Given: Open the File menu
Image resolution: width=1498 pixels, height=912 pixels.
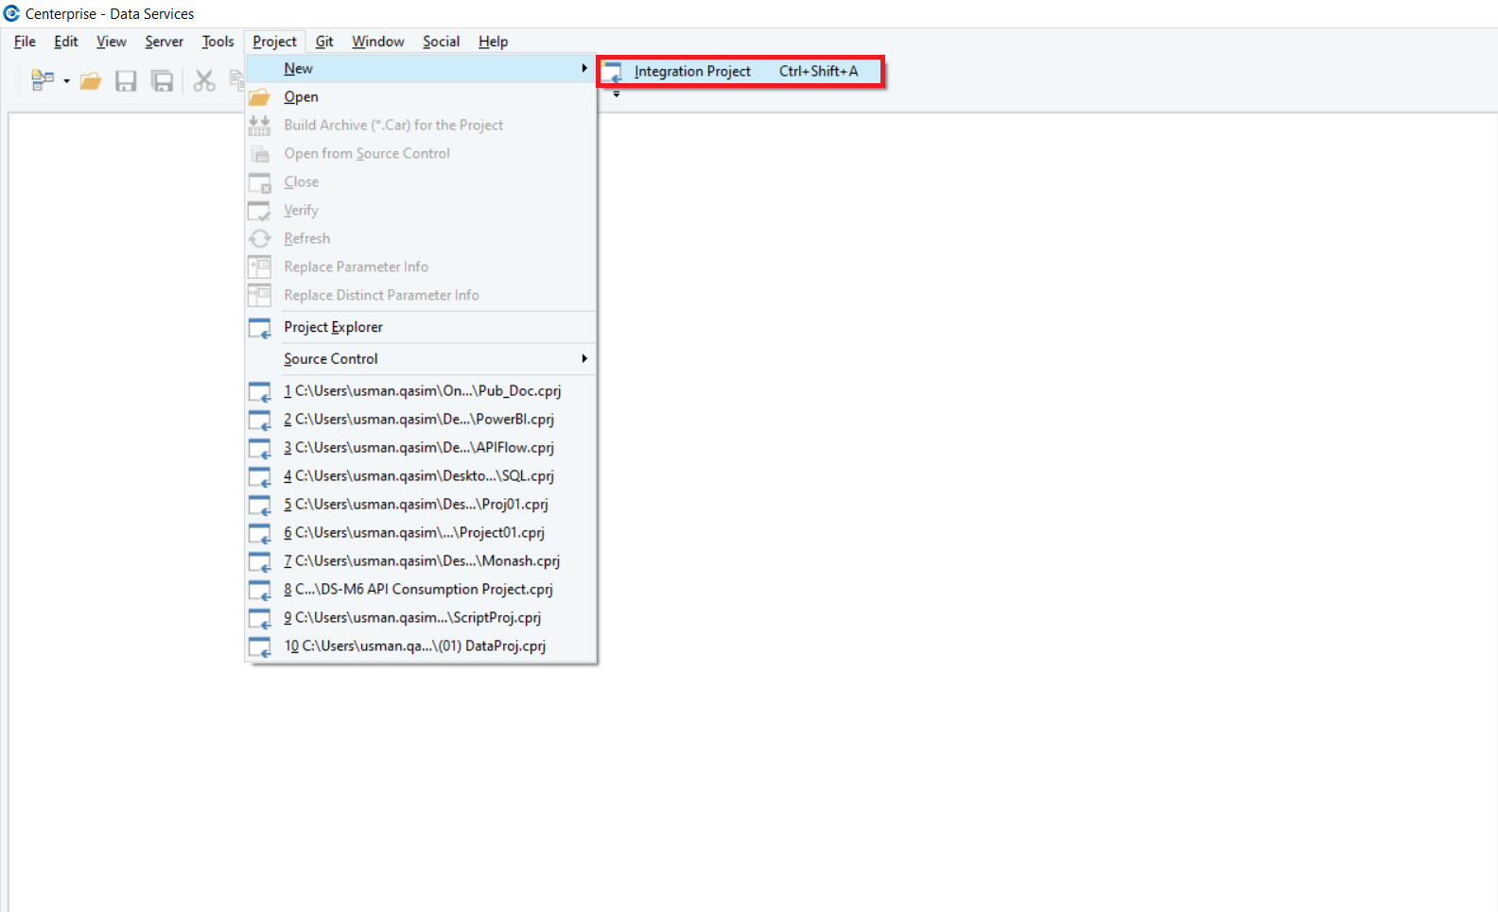Looking at the screenshot, I should click(25, 42).
